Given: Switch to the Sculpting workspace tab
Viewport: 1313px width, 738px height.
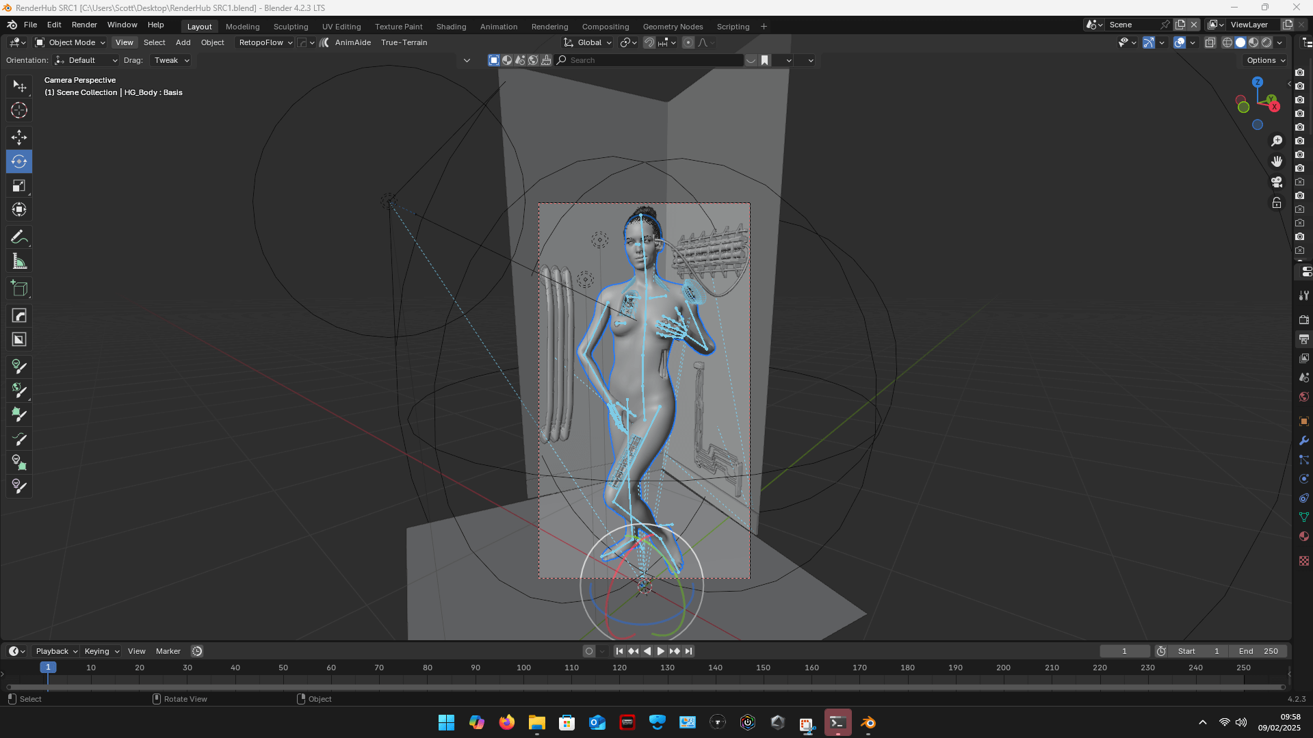Looking at the screenshot, I should click(291, 27).
